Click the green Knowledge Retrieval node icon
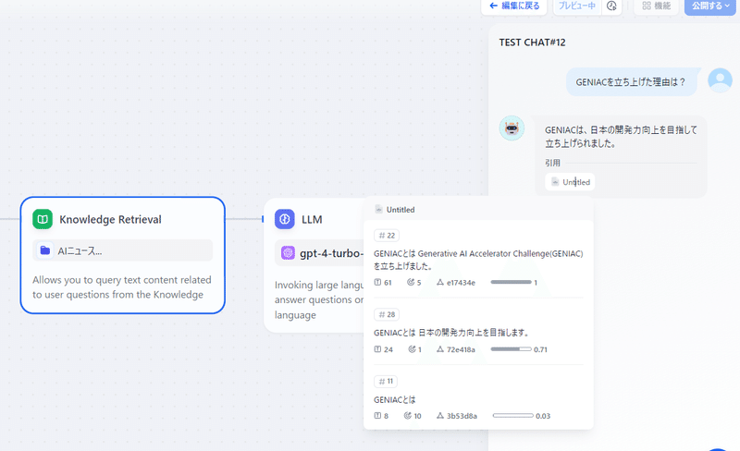740x451 pixels. click(x=43, y=219)
